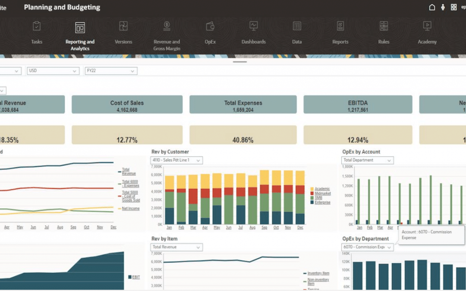Open the Reports icon
466x291 pixels.
pyautogui.click(x=340, y=26)
